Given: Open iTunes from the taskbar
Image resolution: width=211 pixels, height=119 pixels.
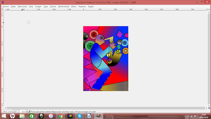Looking at the screenshot, I should [51, 116].
